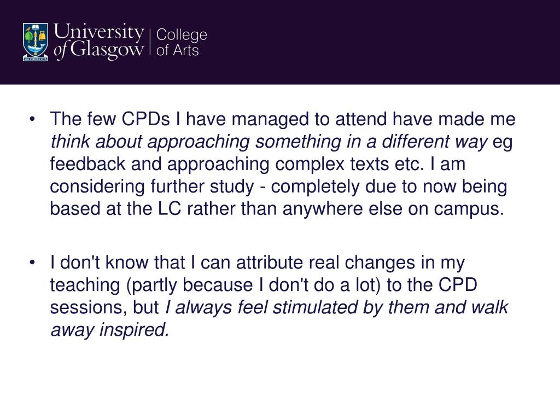This screenshot has width=560, height=420.
Task: Click italic 'I always feel stimulated' phrase
Action: 261,307
